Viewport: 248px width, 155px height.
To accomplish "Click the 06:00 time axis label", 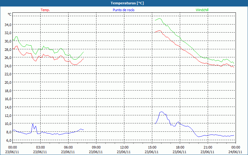I will (68, 148).
